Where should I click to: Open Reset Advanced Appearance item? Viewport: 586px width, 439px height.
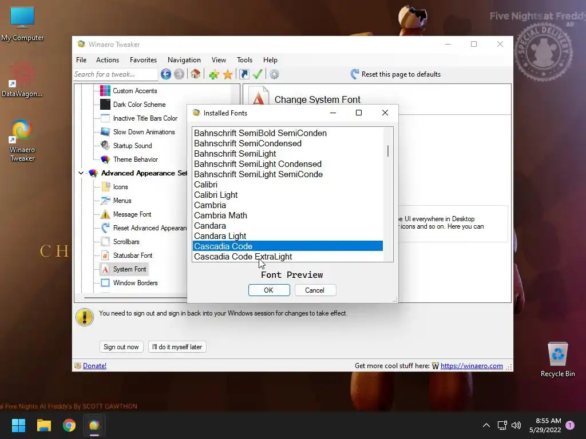point(150,228)
